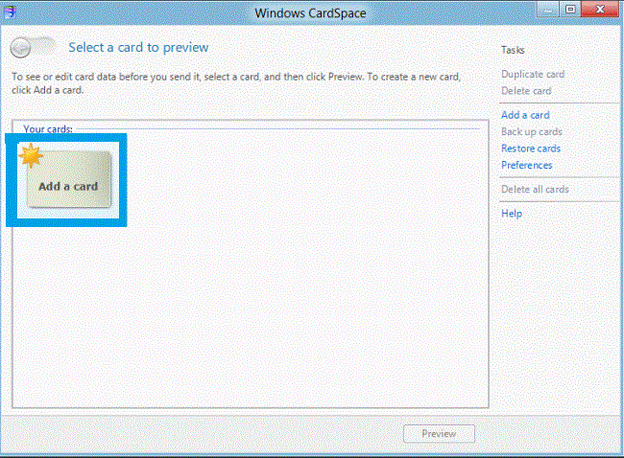Maximize the Windows CardSpace window
Screen dimensions: 624x458
[570, 10]
